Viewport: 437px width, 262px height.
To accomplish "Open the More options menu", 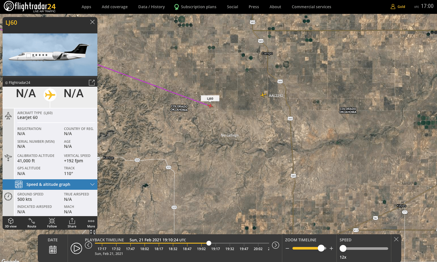I will [x=91, y=223].
